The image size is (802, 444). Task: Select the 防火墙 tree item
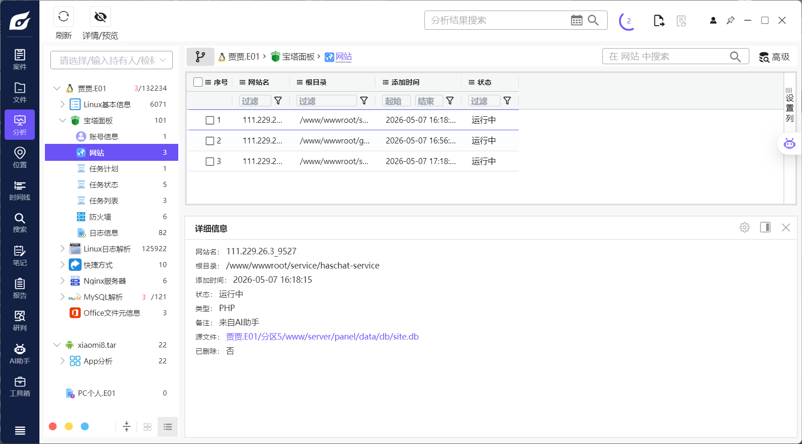coord(111,217)
